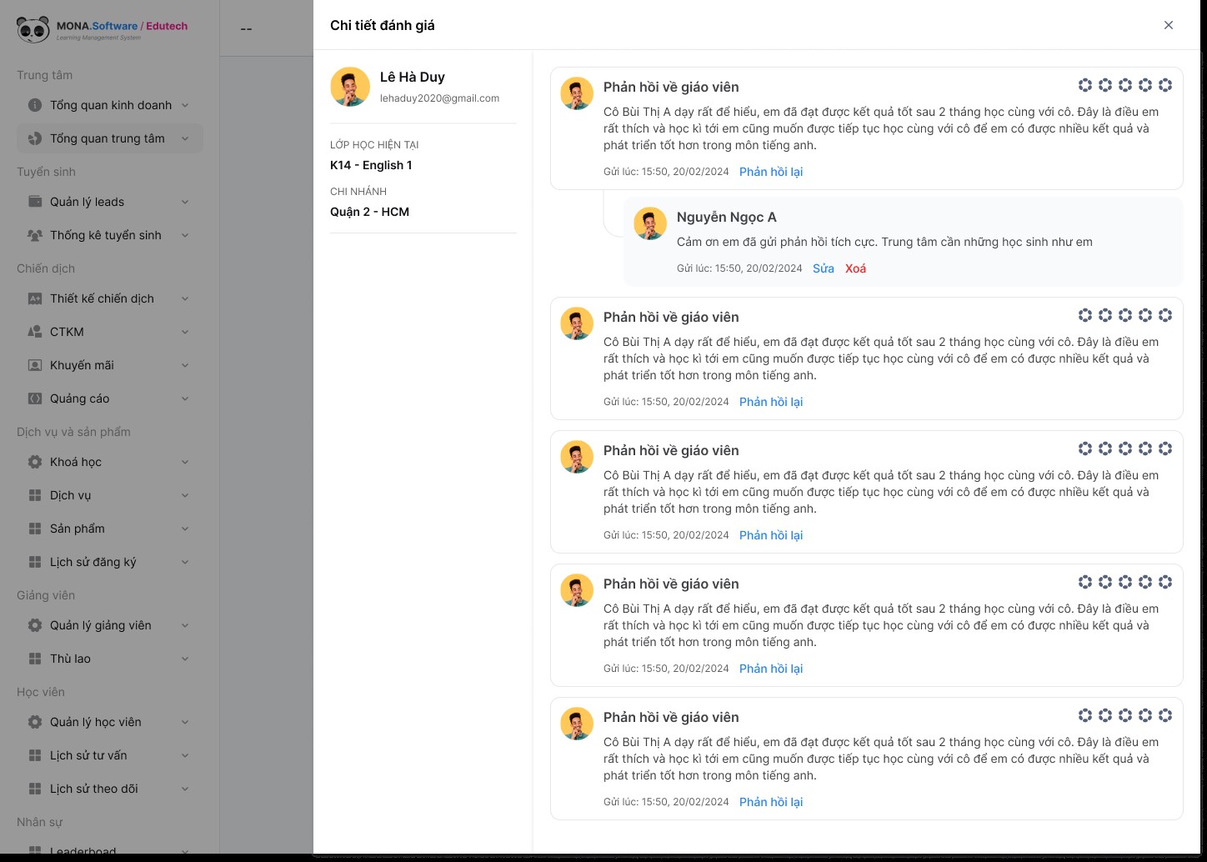This screenshot has height=862, width=1207.
Task: Click the Khoá học gear icon
Action: [35, 462]
